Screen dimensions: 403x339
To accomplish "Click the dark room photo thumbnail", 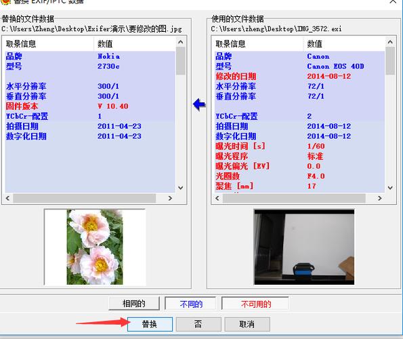I will (304, 247).
